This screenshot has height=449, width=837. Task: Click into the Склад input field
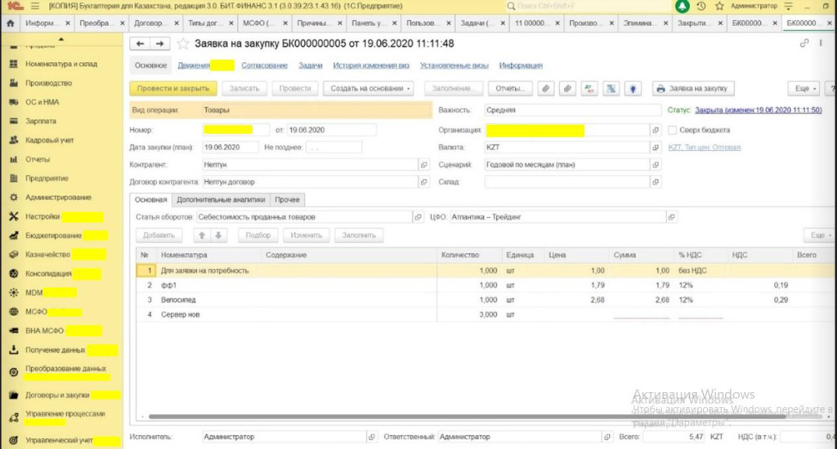point(566,182)
